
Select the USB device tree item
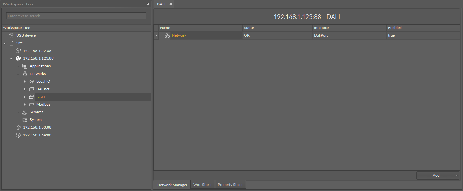pyautogui.click(x=26, y=35)
